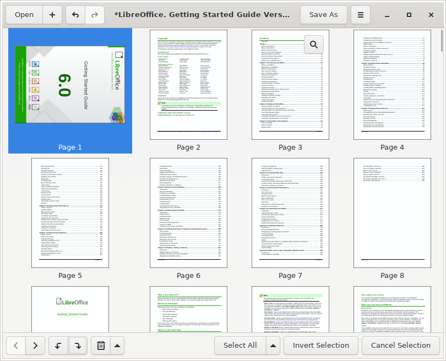Select the Page 6 thumbnail
The image size is (446, 361).
pos(188,213)
